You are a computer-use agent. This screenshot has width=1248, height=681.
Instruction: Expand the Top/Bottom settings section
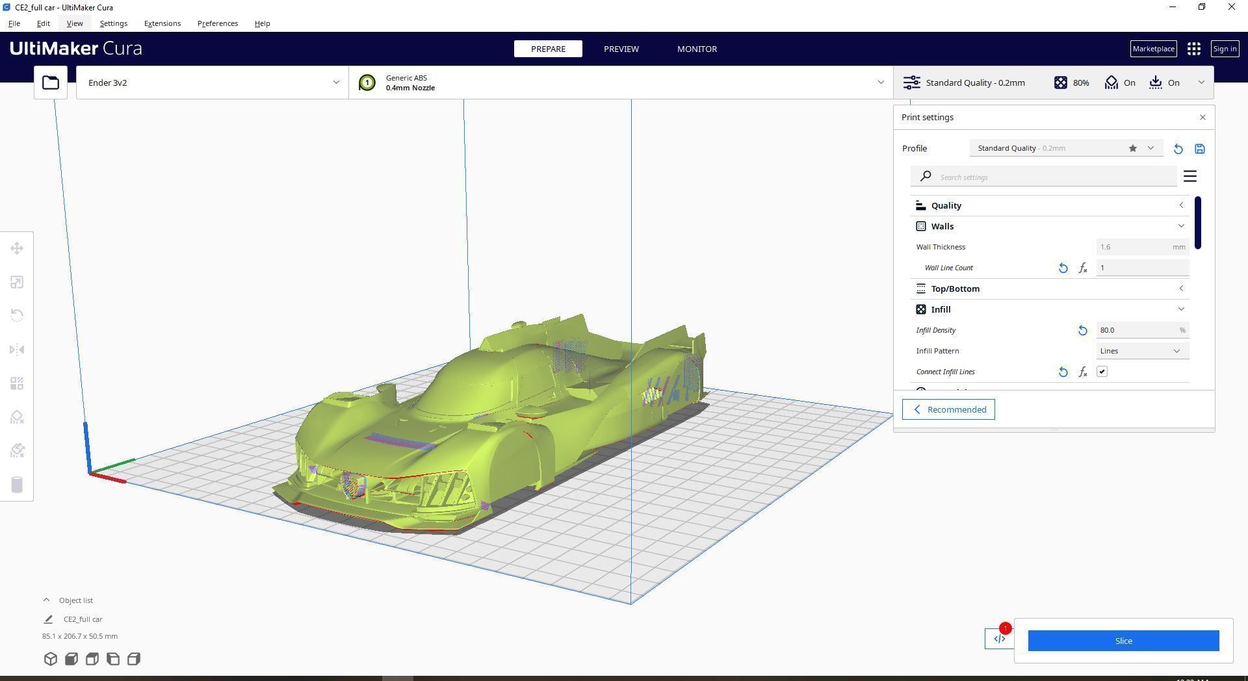(1050, 289)
